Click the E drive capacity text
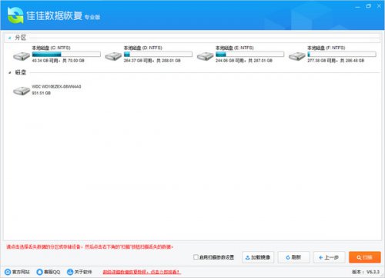The width and height of the screenshot is (385, 278). (x=244, y=61)
